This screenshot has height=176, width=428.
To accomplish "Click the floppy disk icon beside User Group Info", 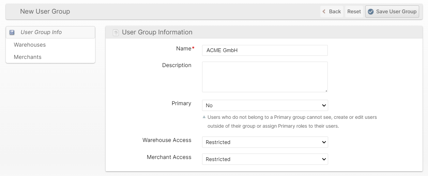I will (x=12, y=32).
